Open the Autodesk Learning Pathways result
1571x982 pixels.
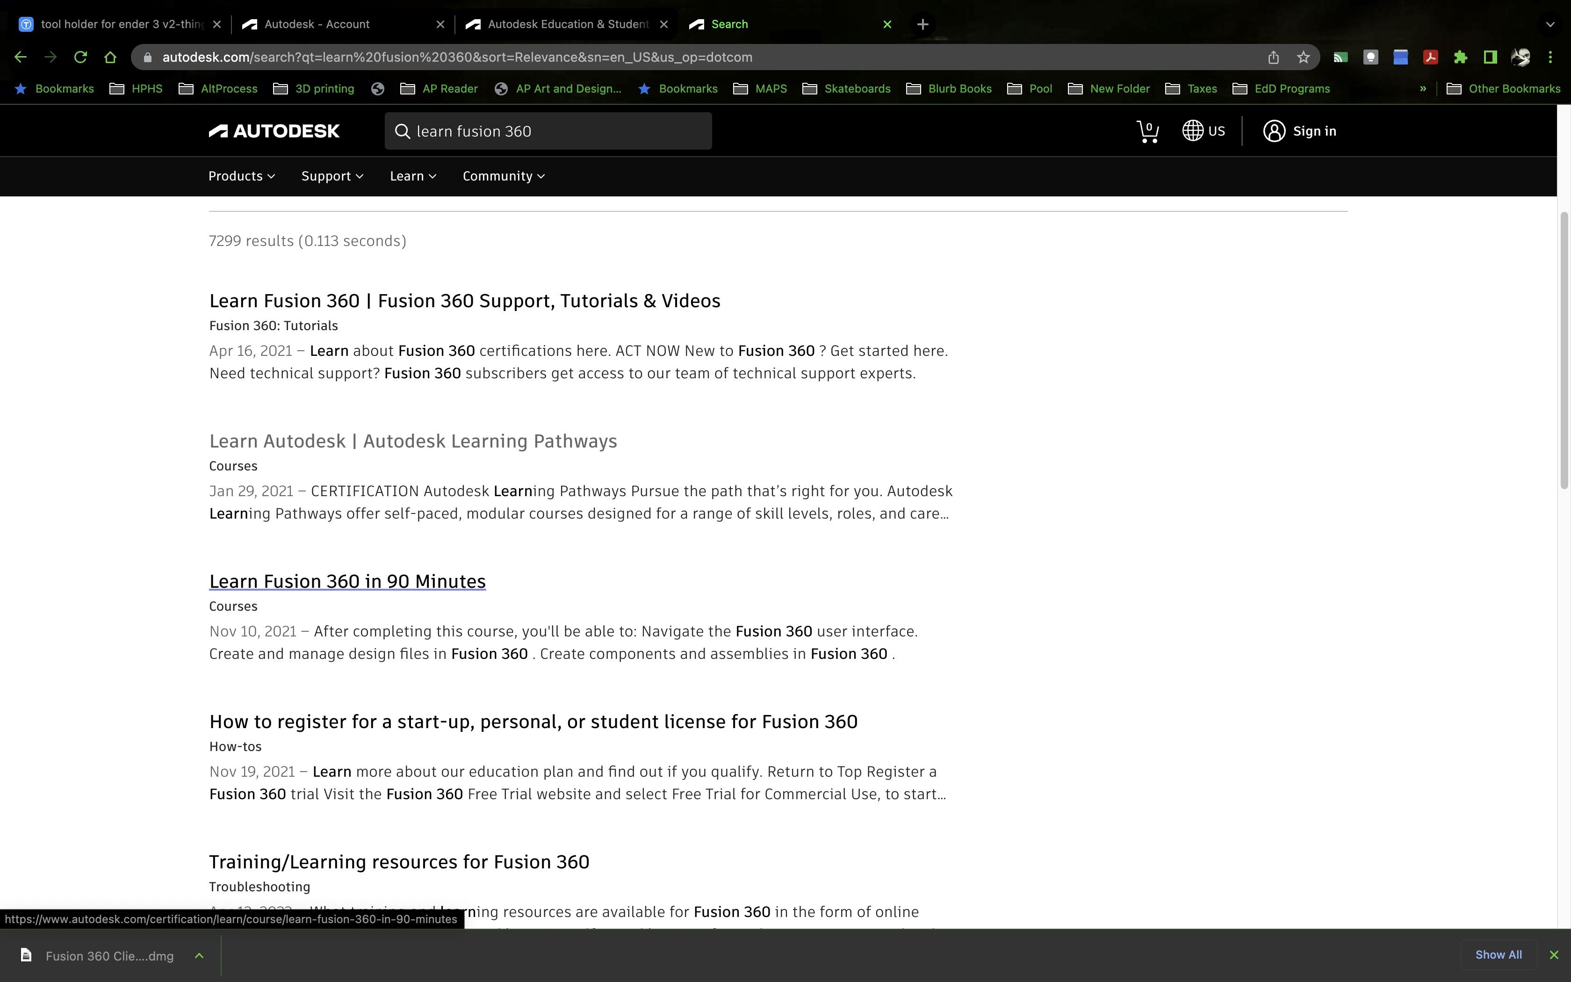(413, 441)
